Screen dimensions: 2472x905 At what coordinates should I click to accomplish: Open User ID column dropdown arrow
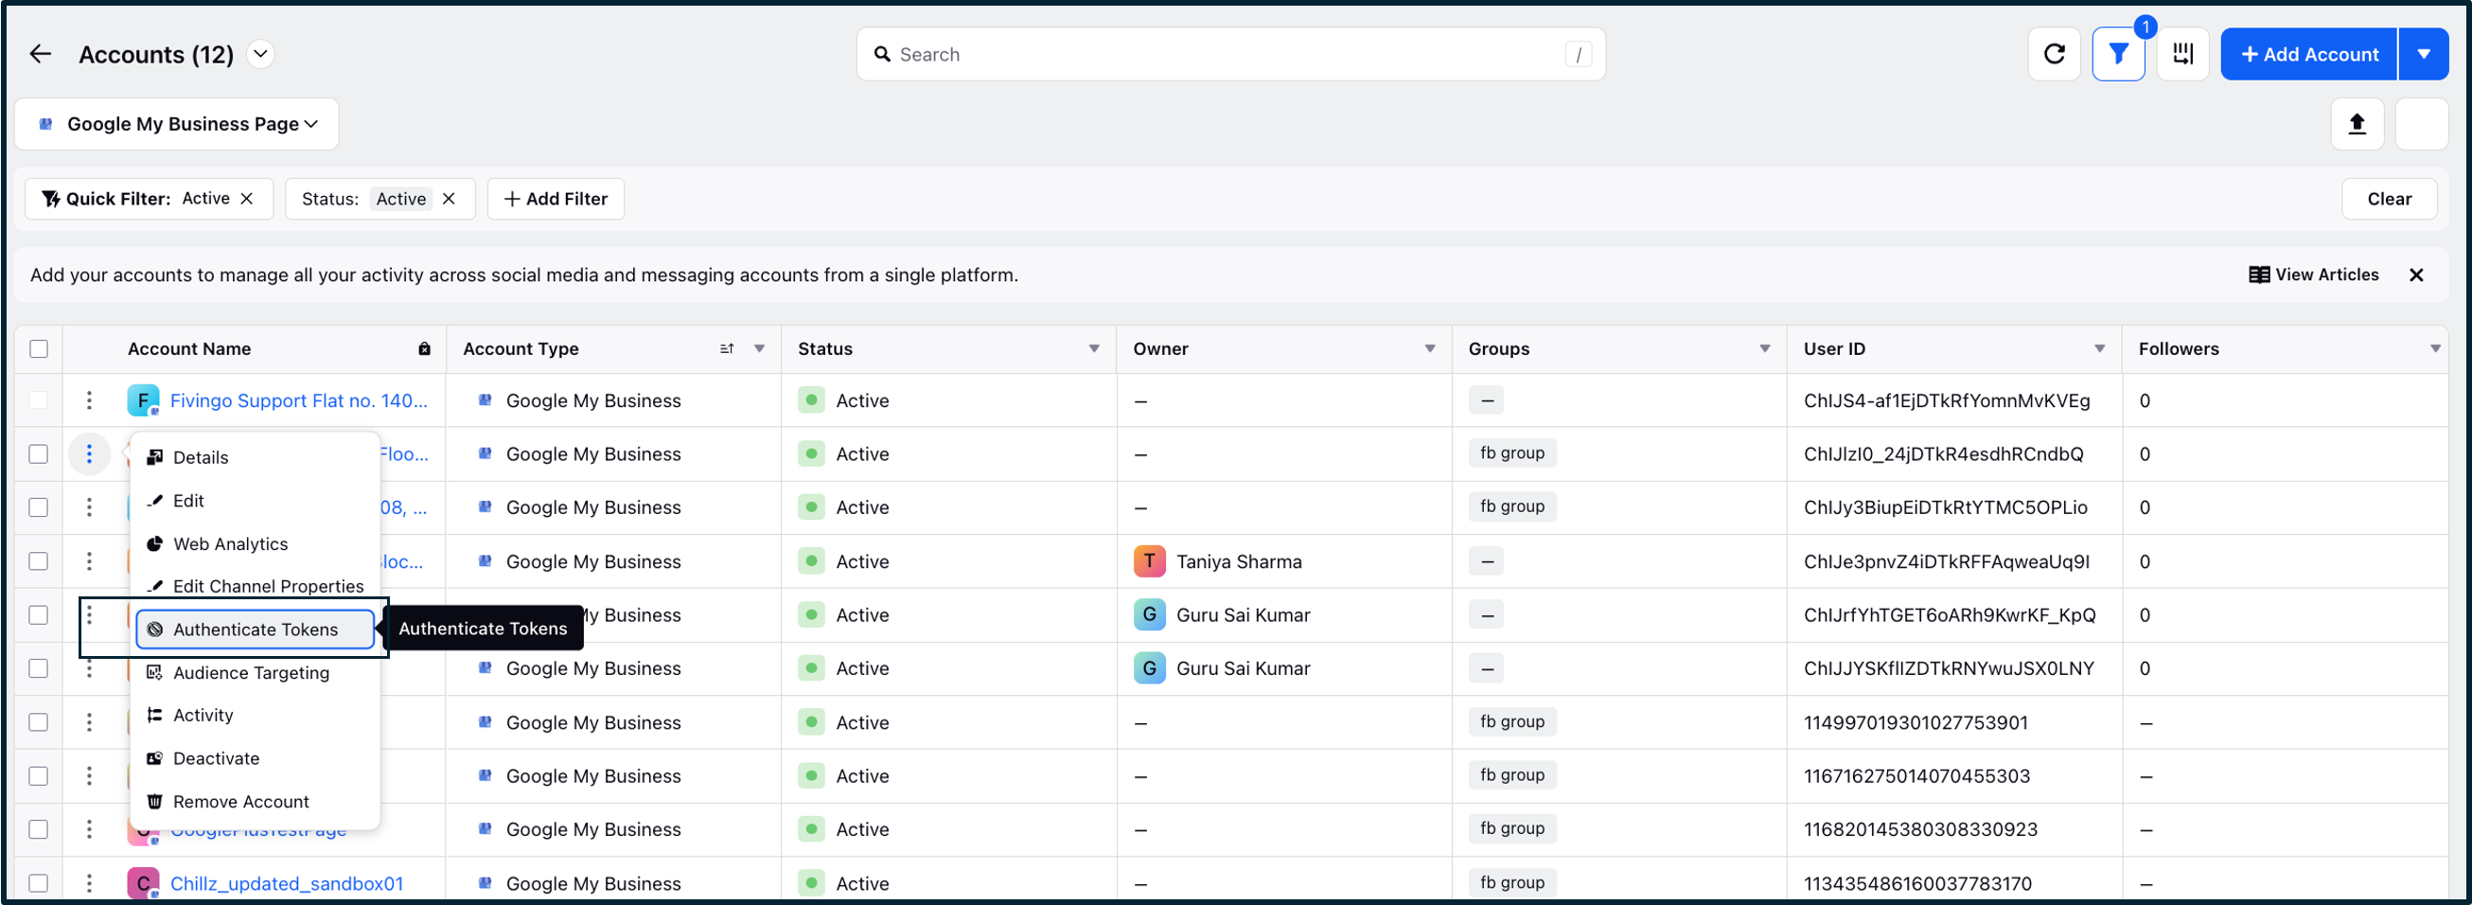point(2100,349)
